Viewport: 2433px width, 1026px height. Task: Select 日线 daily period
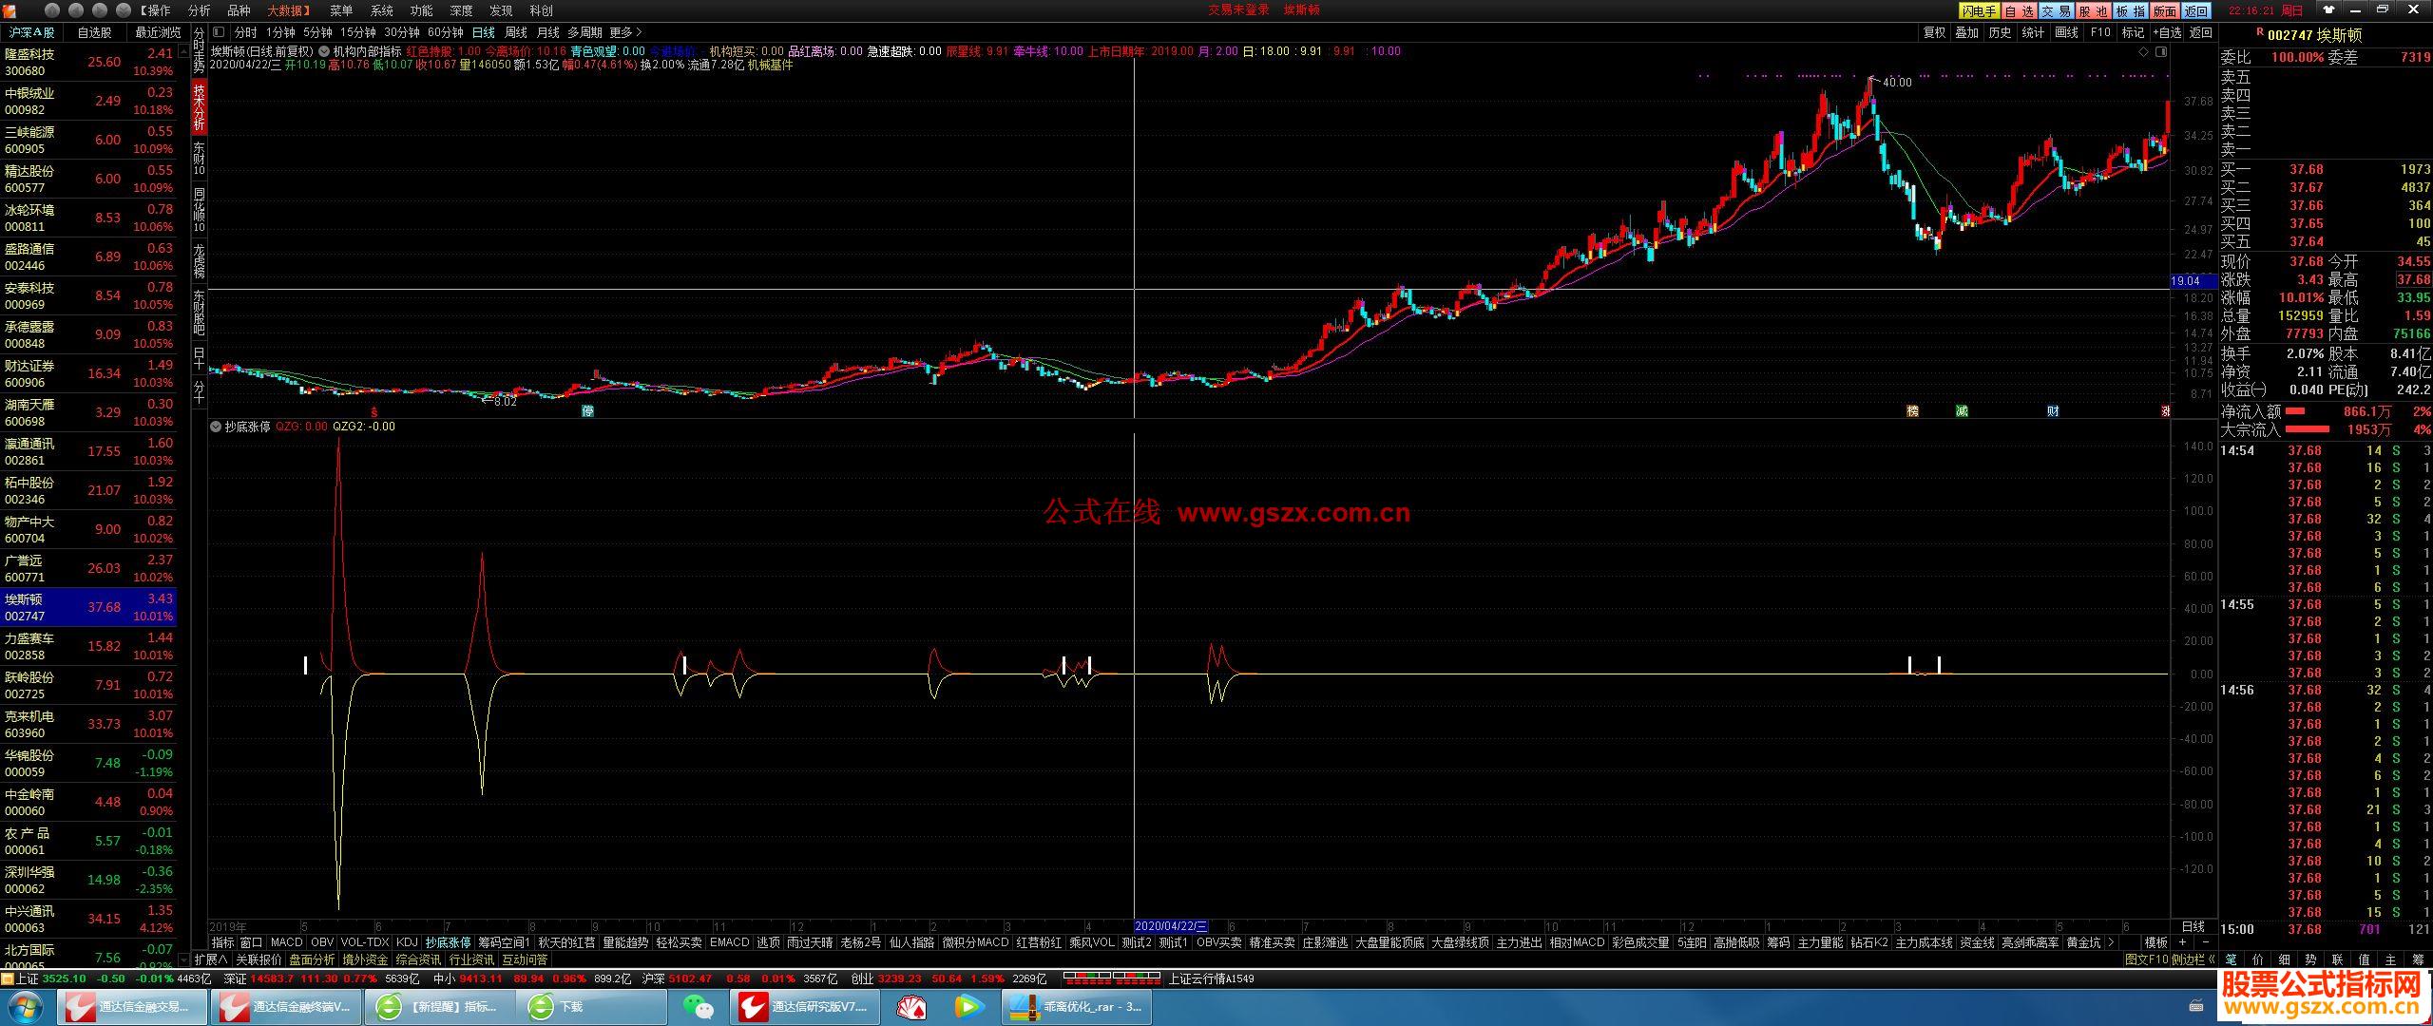(x=483, y=32)
